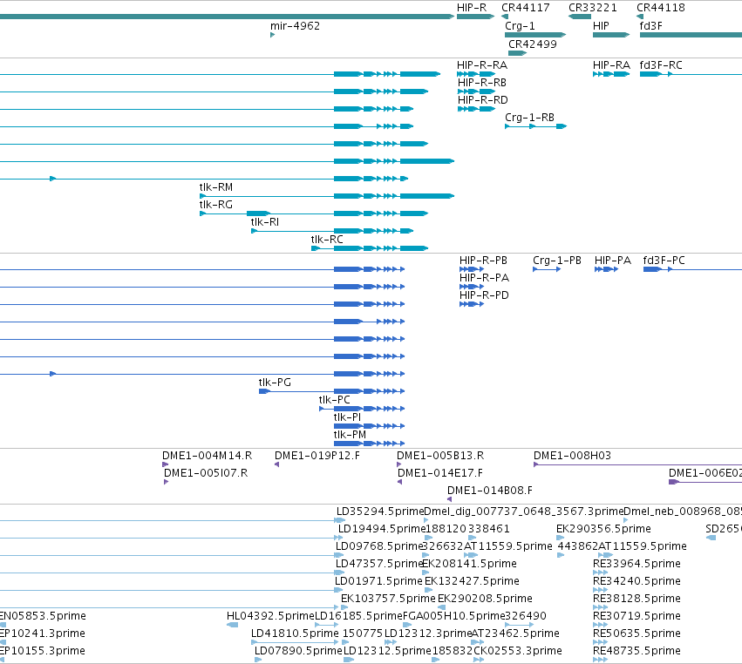Select the DME1-008H03 clone label
This screenshot has height=664, width=742.
tap(572, 456)
